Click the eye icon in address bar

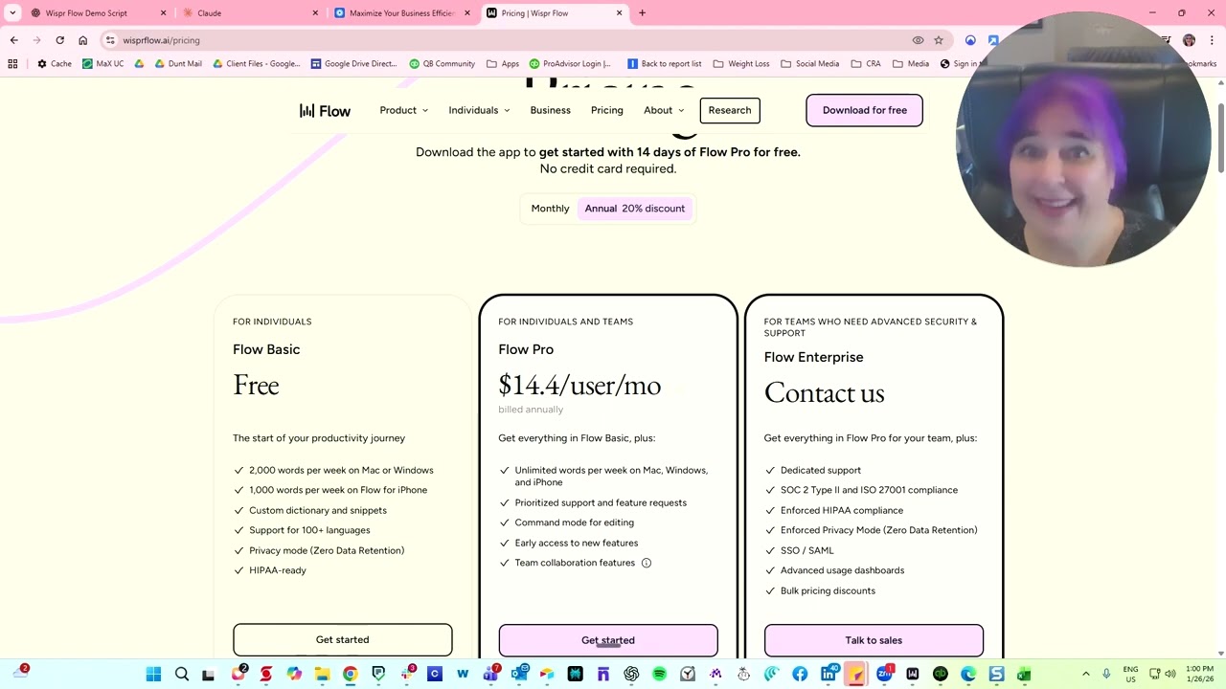point(918,40)
